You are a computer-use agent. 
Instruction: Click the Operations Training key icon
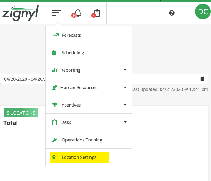coord(54,140)
